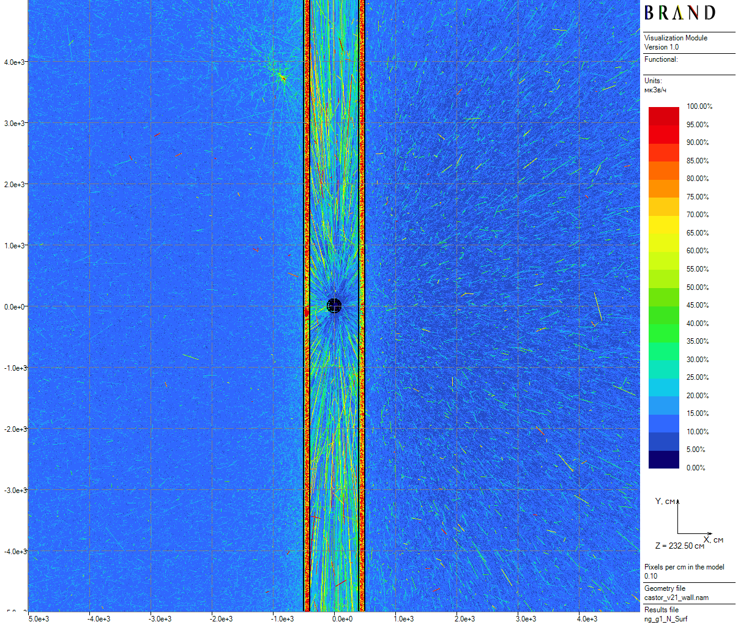Viewport: 738px width, 630px height.
Task: Click the darkest red swatch at legend top
Action: click(x=663, y=111)
